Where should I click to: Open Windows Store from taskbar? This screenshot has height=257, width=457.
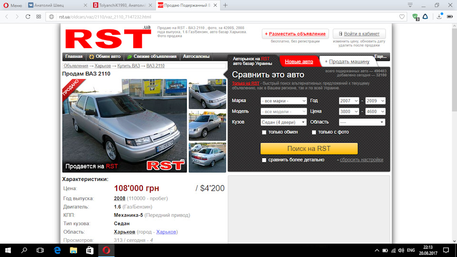coord(90,250)
